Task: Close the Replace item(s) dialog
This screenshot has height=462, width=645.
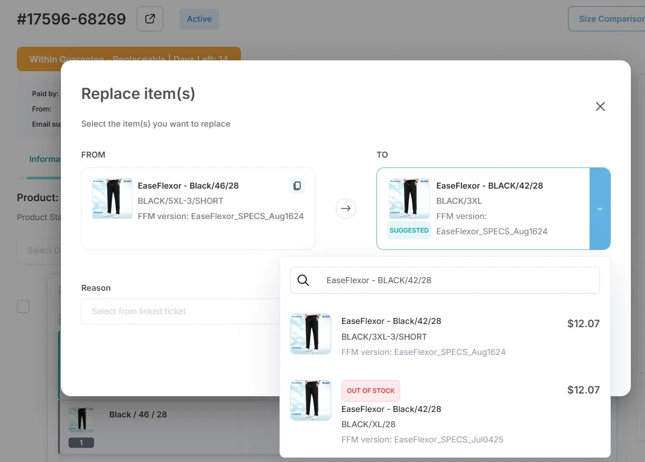Action: [600, 107]
